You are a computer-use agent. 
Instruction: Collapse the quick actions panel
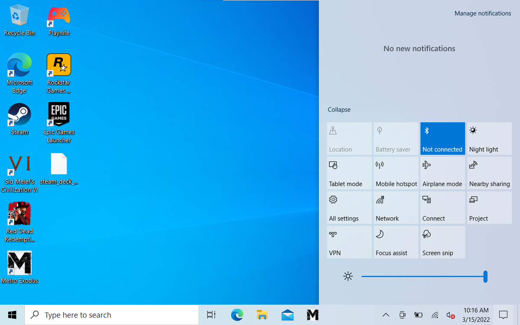pos(339,109)
